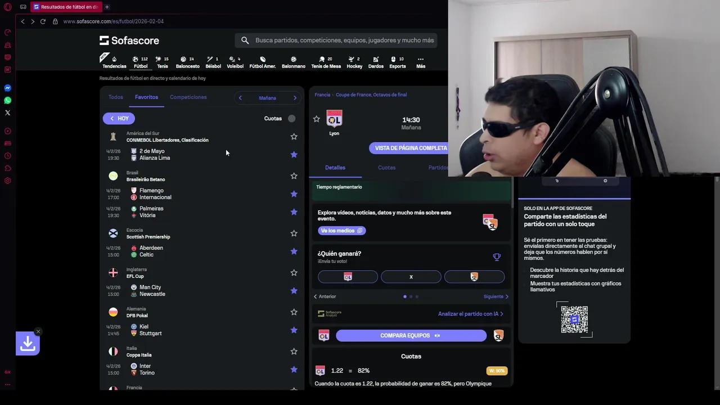The width and height of the screenshot is (720, 405).
Task: Open History clock icon in sidebar
Action: tap(8, 156)
